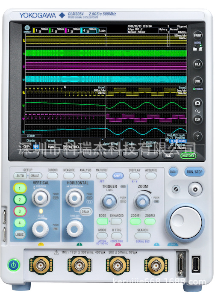Image resolution: width=215 pixels, height=293 pixels.
Task: Tap the key under the ACQUIRE label
Action: pyautogui.click(x=151, y=176)
